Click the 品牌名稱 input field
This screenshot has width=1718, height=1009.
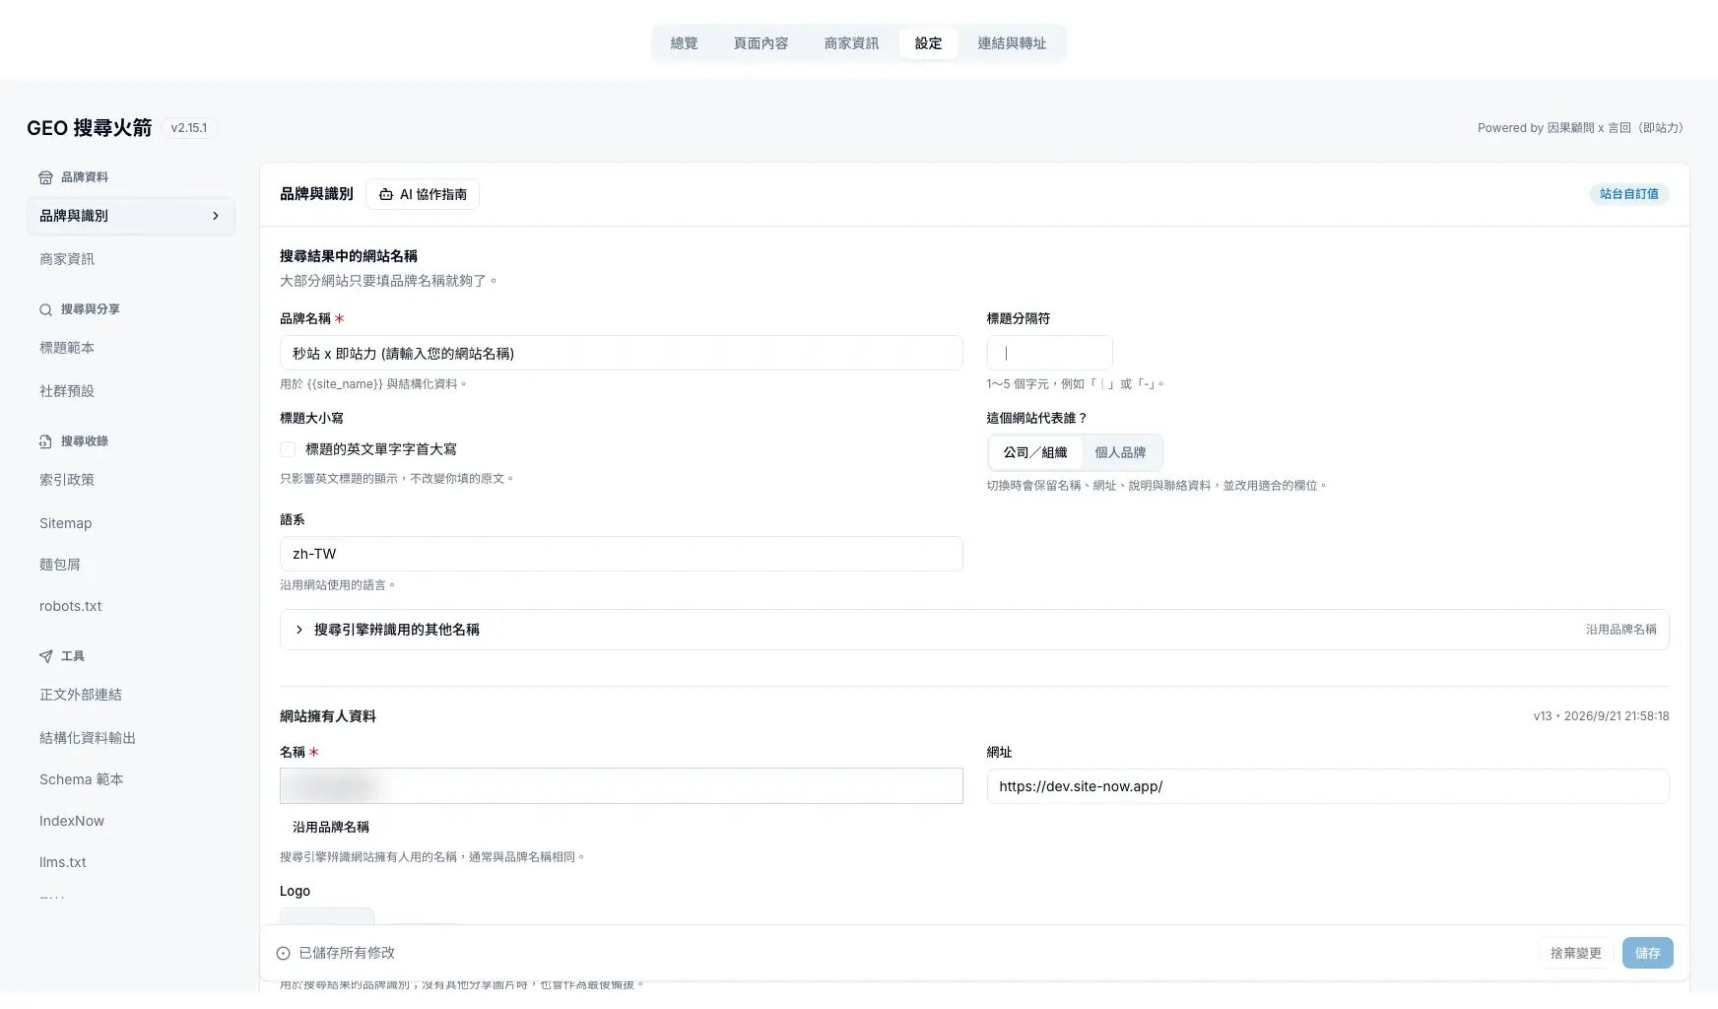coord(621,353)
